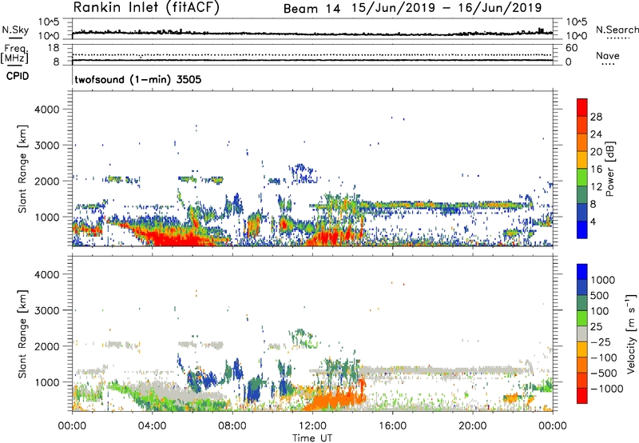
Task: Click the '-25' tick on velocity colorbar
Action: click(600, 342)
